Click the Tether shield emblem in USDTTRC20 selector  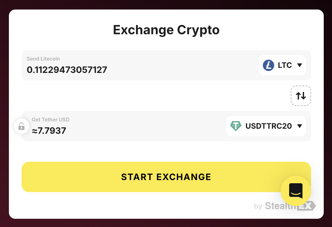[x=236, y=126]
